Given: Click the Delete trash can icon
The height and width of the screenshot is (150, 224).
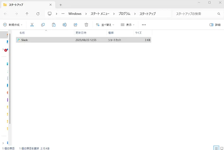Looking at the screenshot, I should 86,25.
